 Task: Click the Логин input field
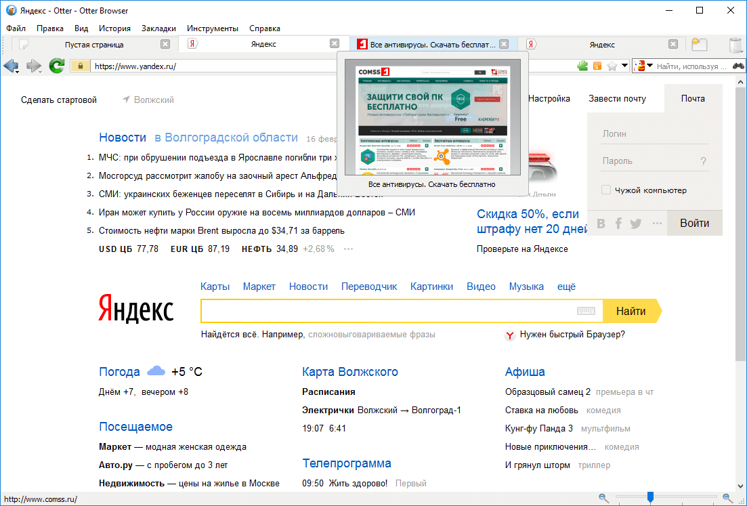click(x=655, y=134)
